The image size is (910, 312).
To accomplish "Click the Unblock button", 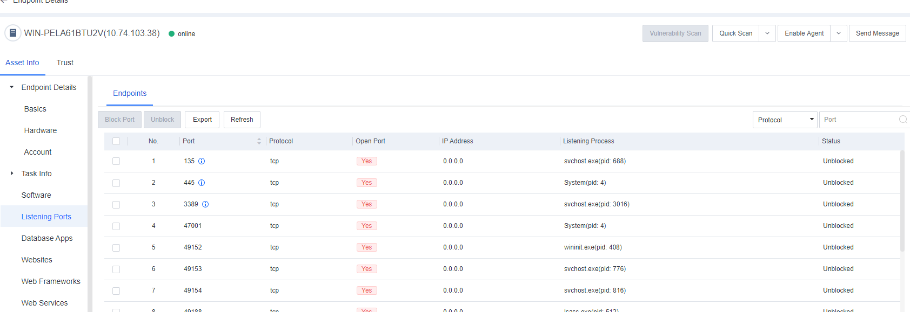I will click(163, 120).
